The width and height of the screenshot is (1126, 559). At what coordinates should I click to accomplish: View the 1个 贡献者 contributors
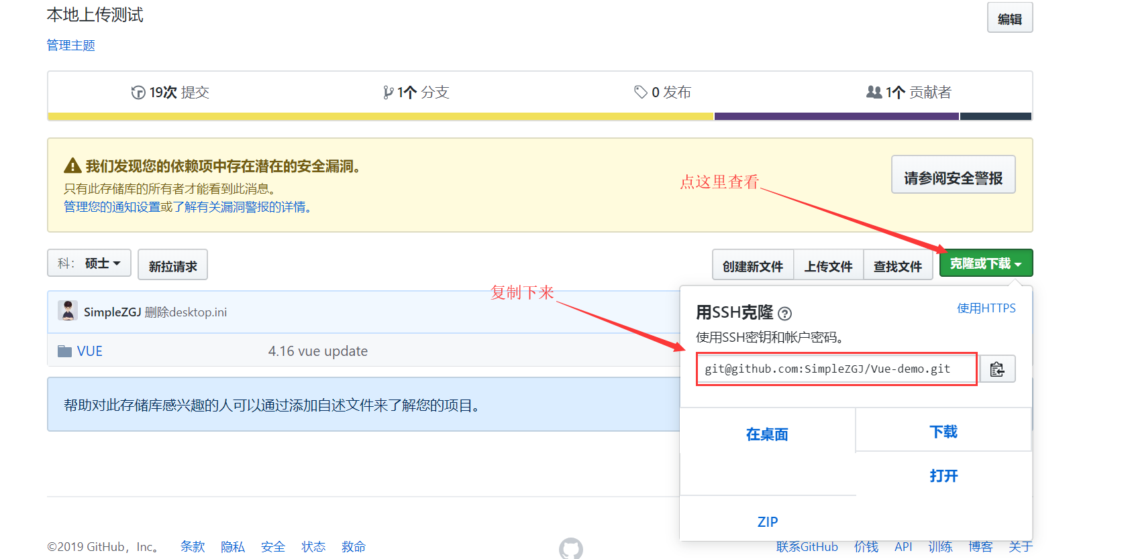tap(909, 92)
